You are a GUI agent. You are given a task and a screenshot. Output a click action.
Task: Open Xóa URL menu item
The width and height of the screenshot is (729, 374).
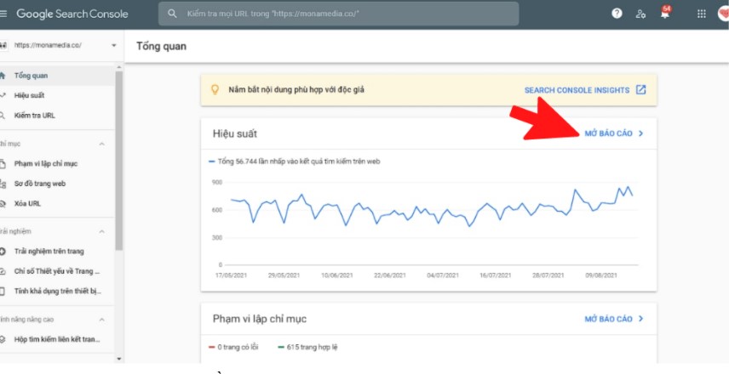(57, 204)
